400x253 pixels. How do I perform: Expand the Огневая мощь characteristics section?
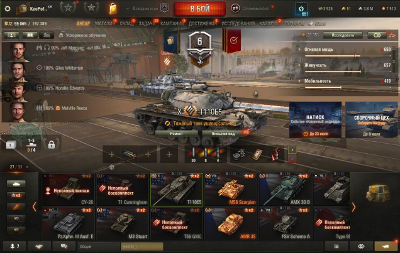pyautogui.click(x=319, y=50)
